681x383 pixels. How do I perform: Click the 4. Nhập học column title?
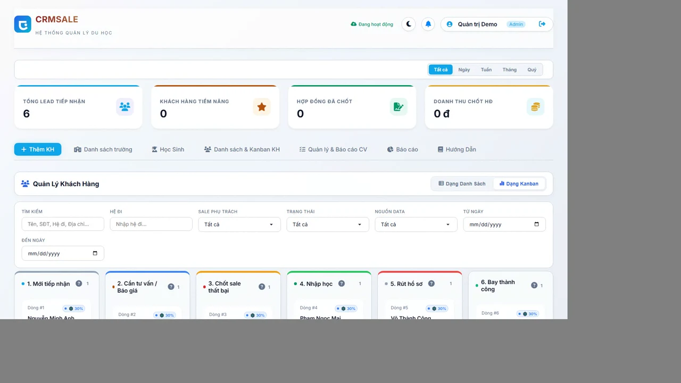tap(316, 284)
